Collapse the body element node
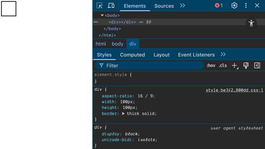The image size is (265, 149). [102, 15]
